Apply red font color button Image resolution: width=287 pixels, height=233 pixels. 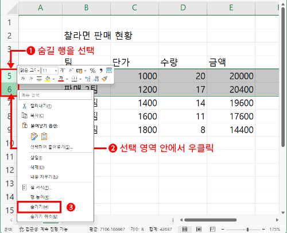pyautogui.click(x=61, y=79)
